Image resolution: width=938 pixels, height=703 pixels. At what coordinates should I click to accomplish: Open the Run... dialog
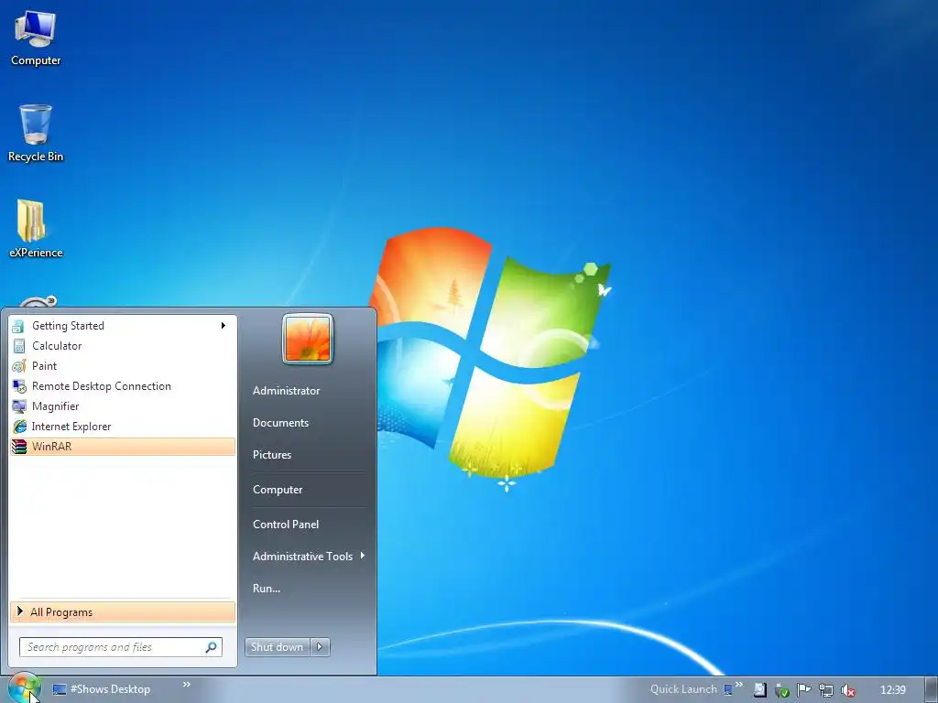click(267, 589)
